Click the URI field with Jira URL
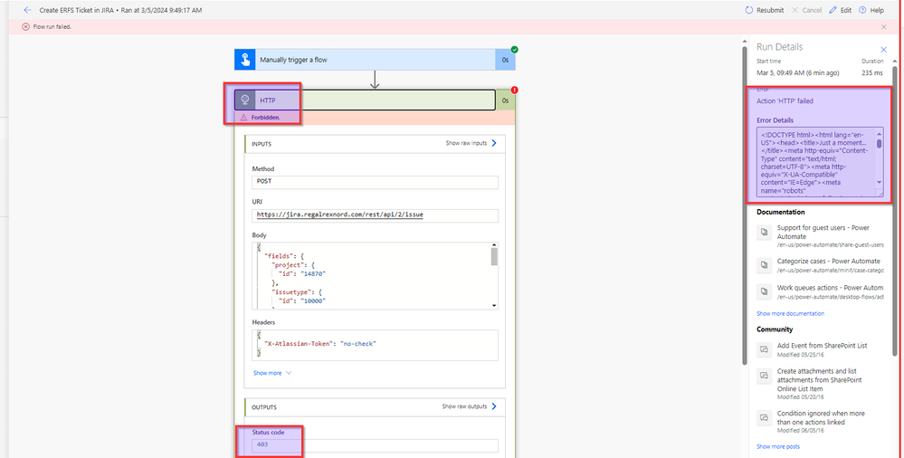 375,215
